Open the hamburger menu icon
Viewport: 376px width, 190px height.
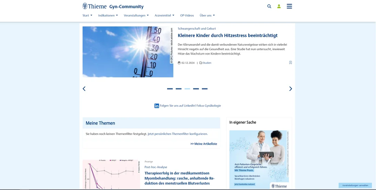pyautogui.click(x=290, y=6)
